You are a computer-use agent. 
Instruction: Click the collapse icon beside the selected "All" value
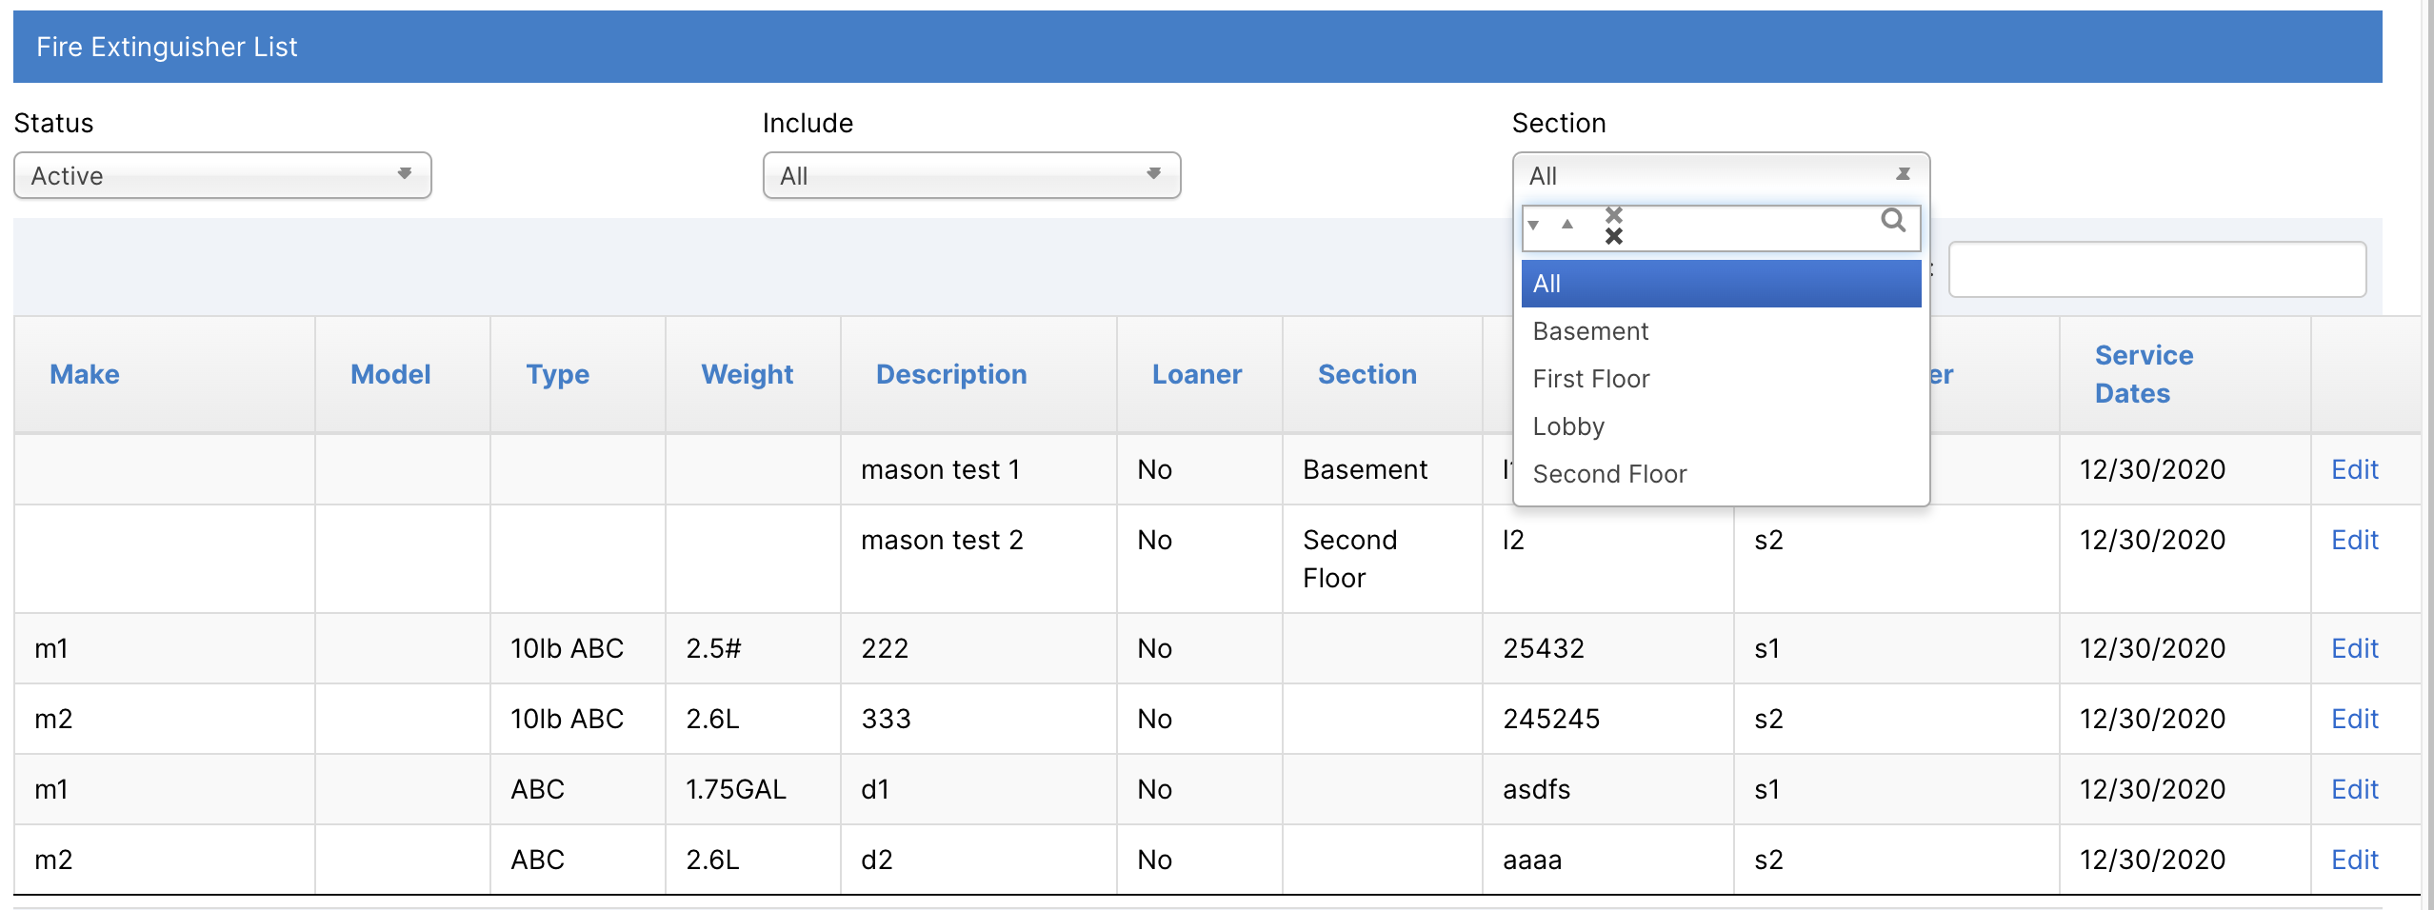pyautogui.click(x=1905, y=174)
